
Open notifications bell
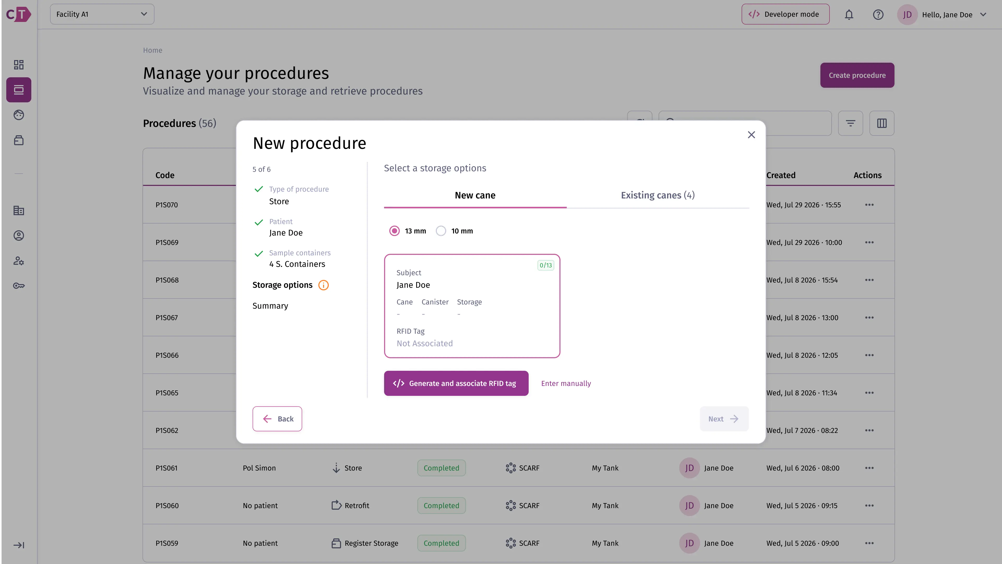(x=849, y=15)
